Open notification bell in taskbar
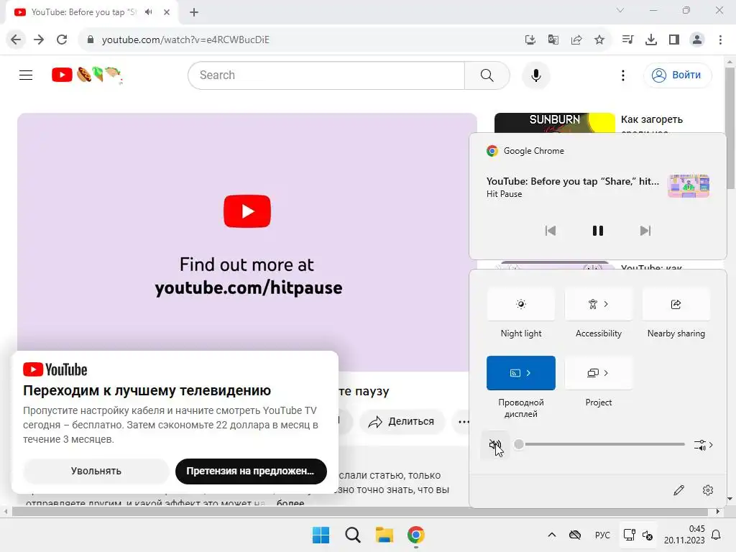 click(x=717, y=535)
